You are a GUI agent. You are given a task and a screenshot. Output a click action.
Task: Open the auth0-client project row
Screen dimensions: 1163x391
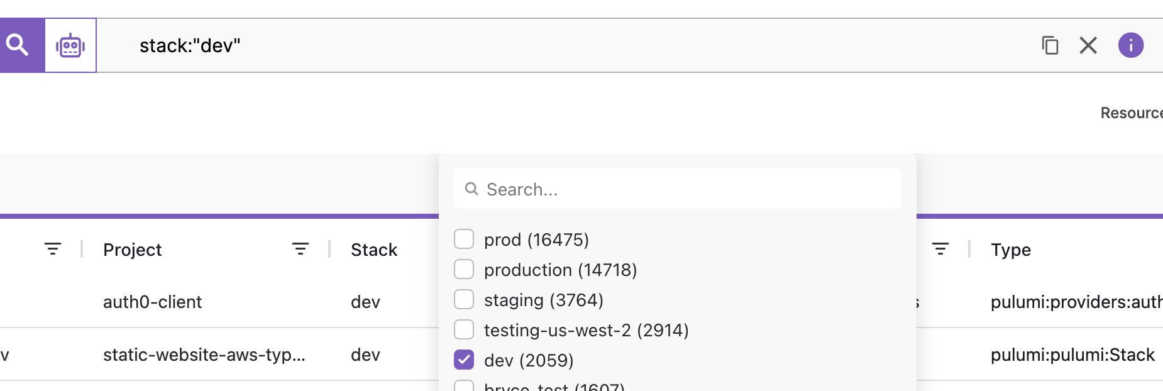153,302
